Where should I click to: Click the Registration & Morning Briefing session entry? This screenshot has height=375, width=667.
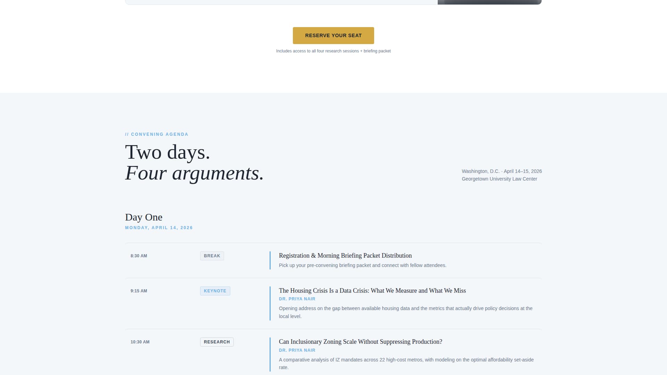(x=345, y=256)
